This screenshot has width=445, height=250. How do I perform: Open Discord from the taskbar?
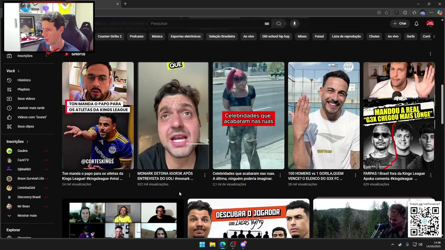pyautogui.click(x=243, y=244)
